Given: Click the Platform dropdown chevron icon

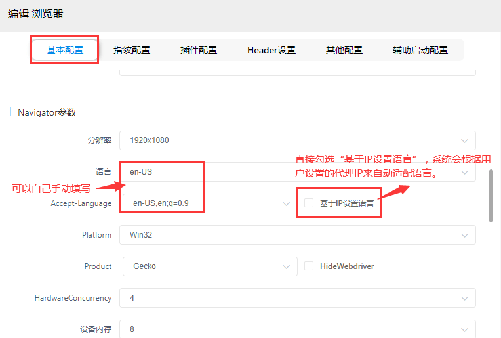Looking at the screenshot, I should 465,235.
